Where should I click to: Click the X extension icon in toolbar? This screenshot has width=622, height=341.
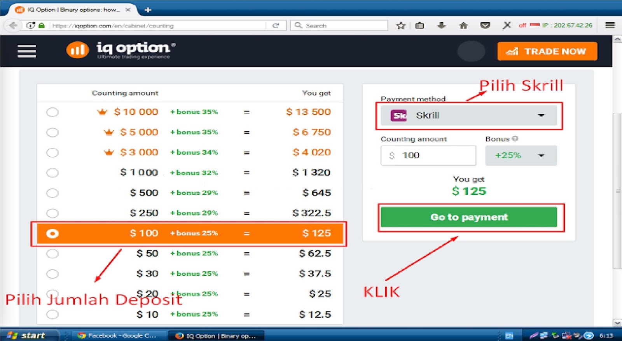point(507,25)
